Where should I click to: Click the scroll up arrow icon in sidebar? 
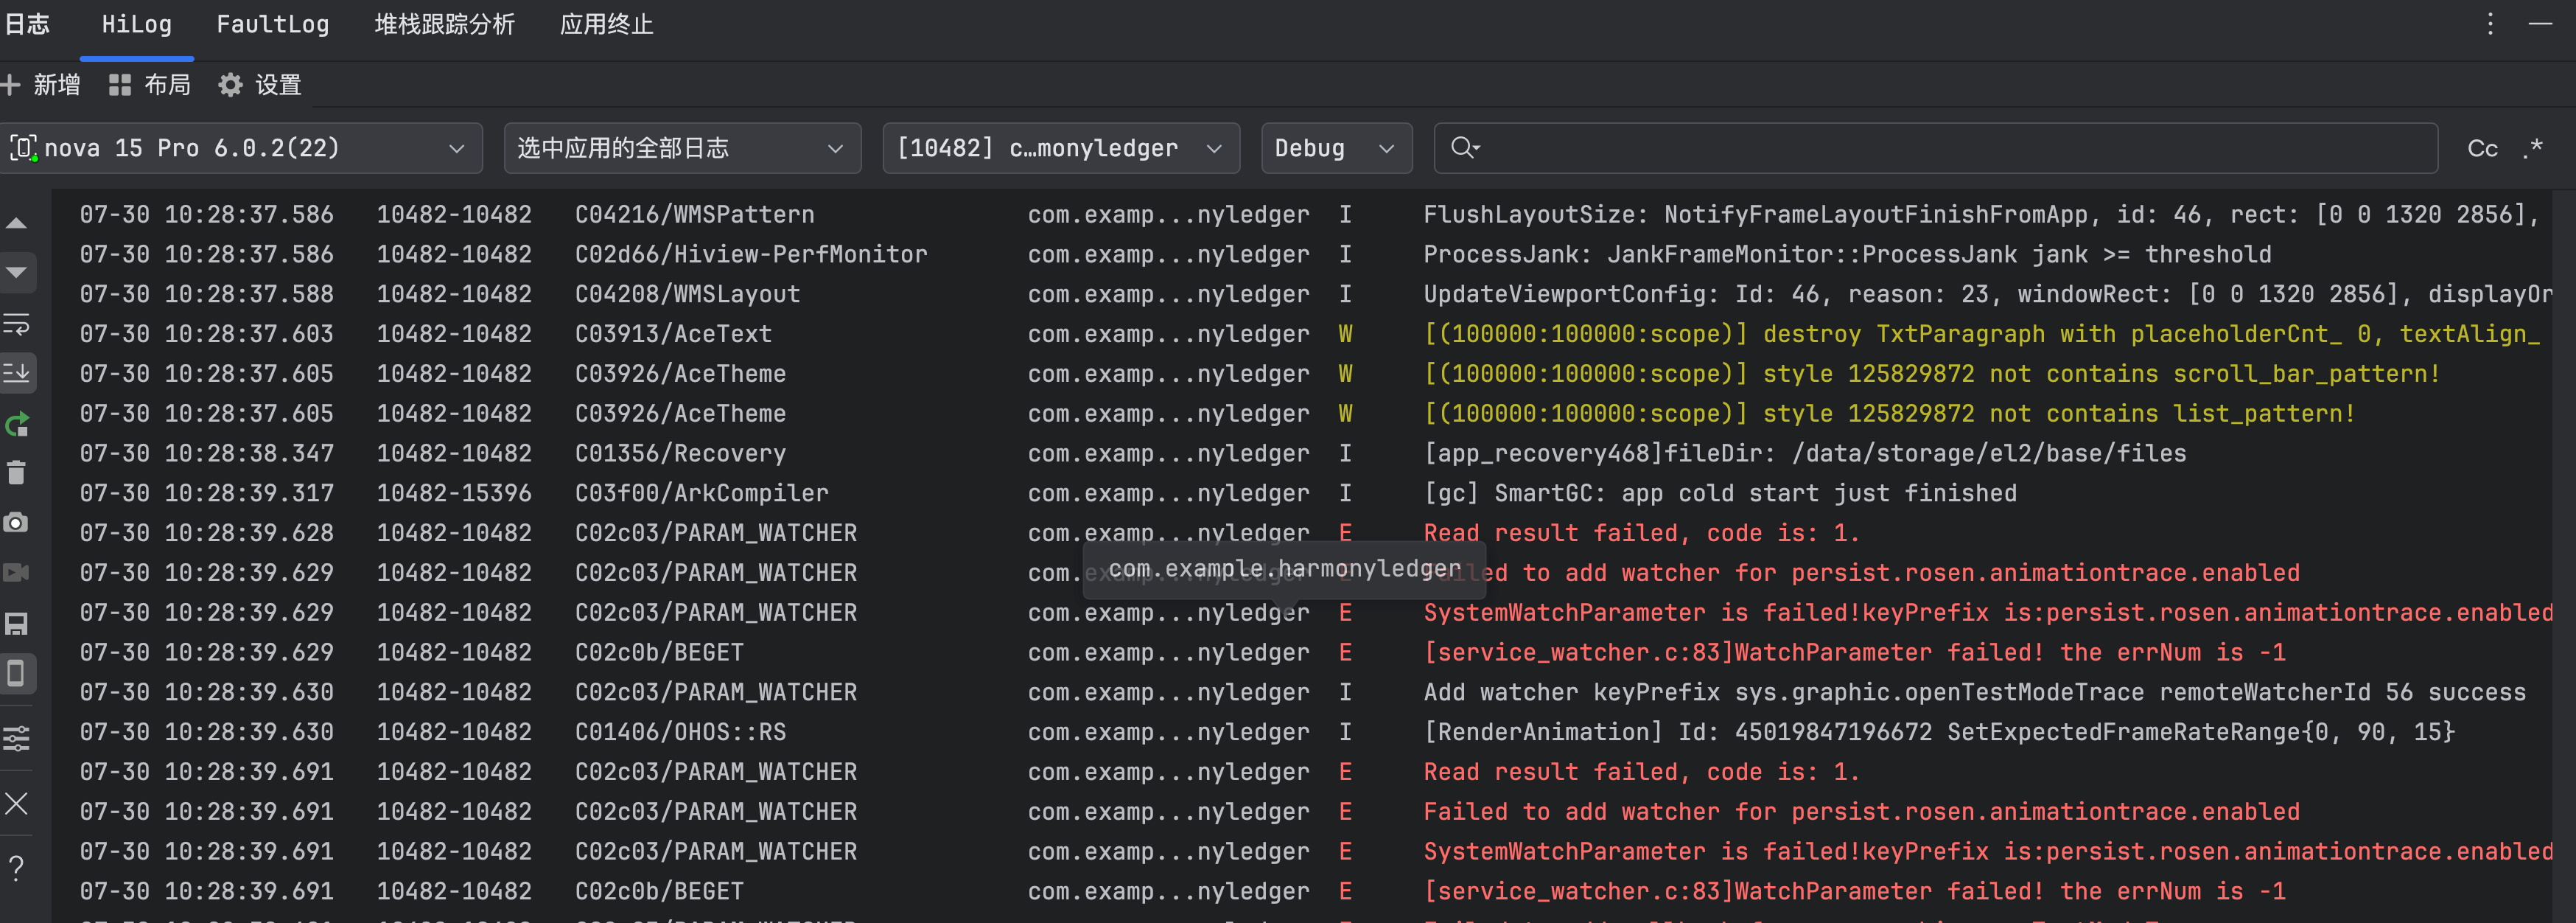pyautogui.click(x=16, y=222)
